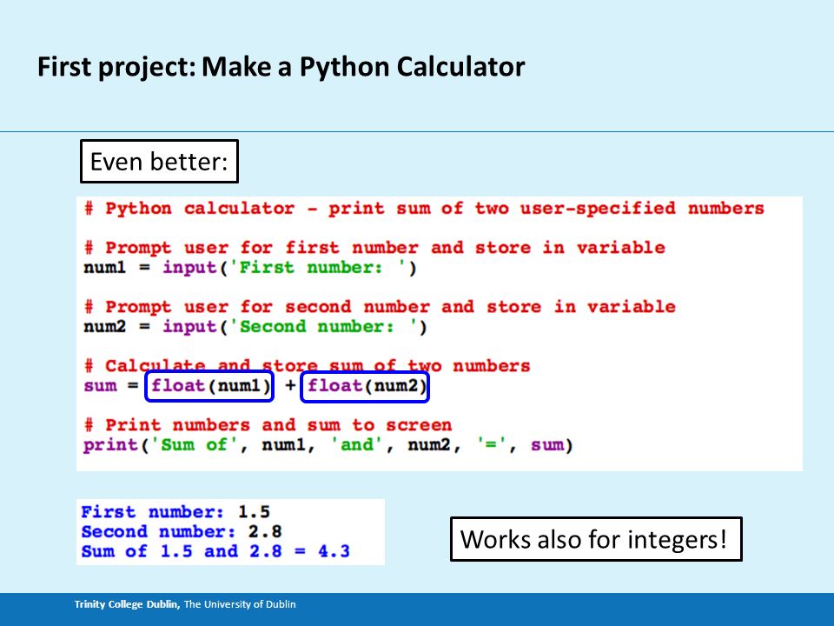Click the output line 'First number: 1.5'

pos(175,511)
